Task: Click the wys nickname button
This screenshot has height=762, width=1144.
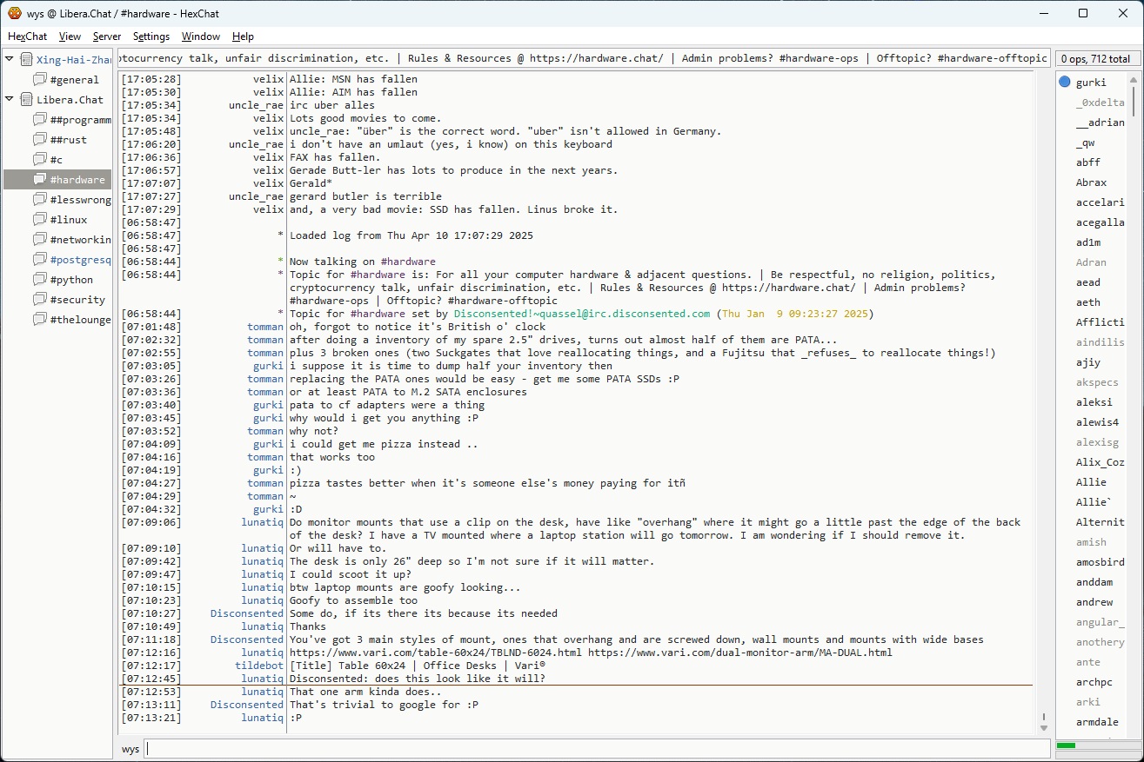Action: [x=130, y=748]
